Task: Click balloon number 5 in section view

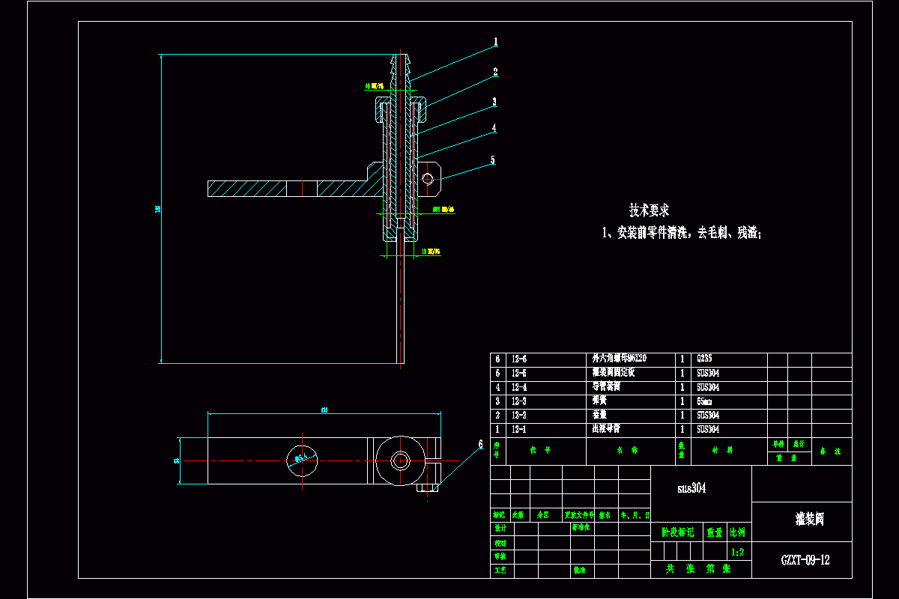Action: [x=492, y=159]
